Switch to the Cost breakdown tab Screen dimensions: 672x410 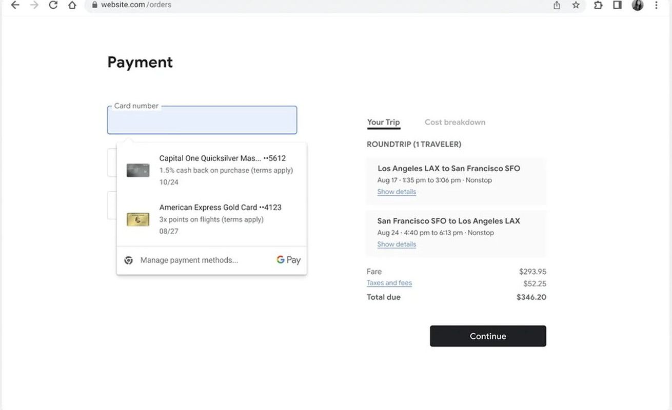coord(454,122)
